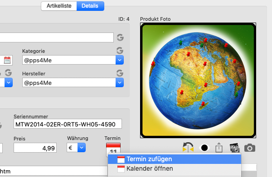The image size is (272, 177).
Task: Import photo with the image library icon
Action: click(x=234, y=148)
